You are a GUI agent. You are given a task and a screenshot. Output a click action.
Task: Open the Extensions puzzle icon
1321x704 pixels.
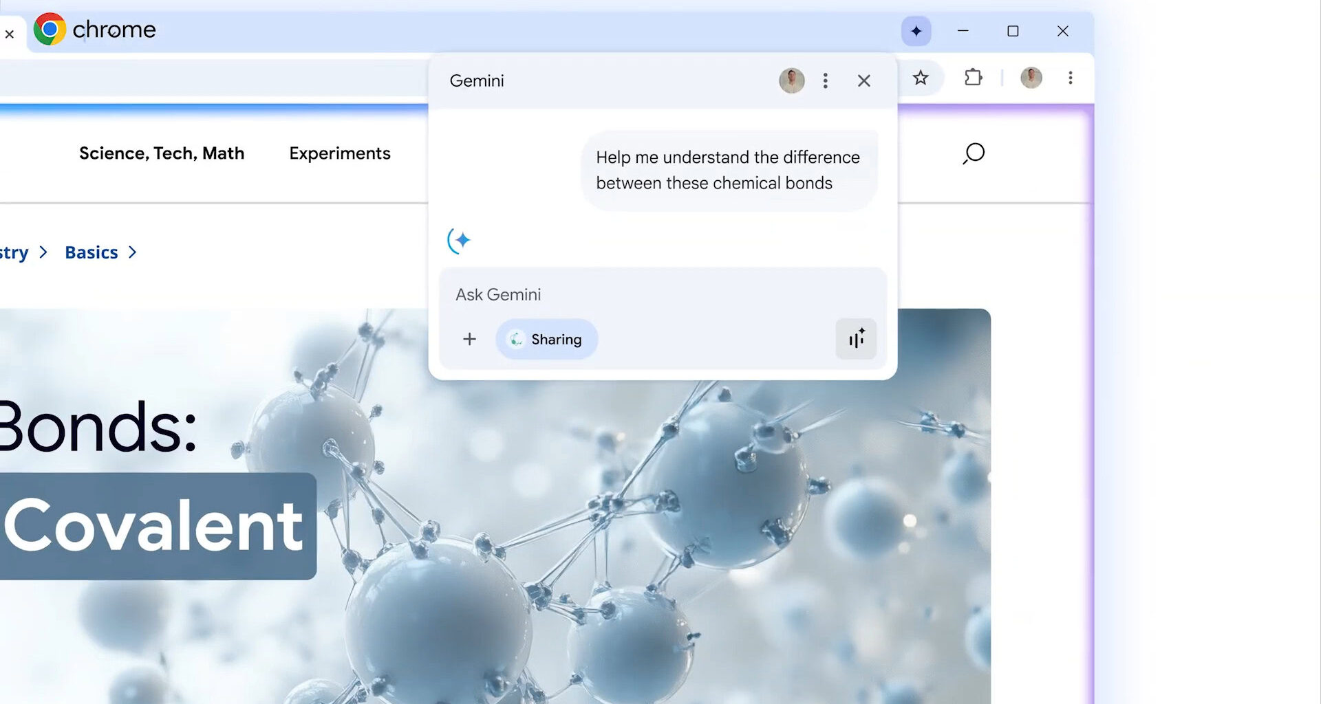973,78
